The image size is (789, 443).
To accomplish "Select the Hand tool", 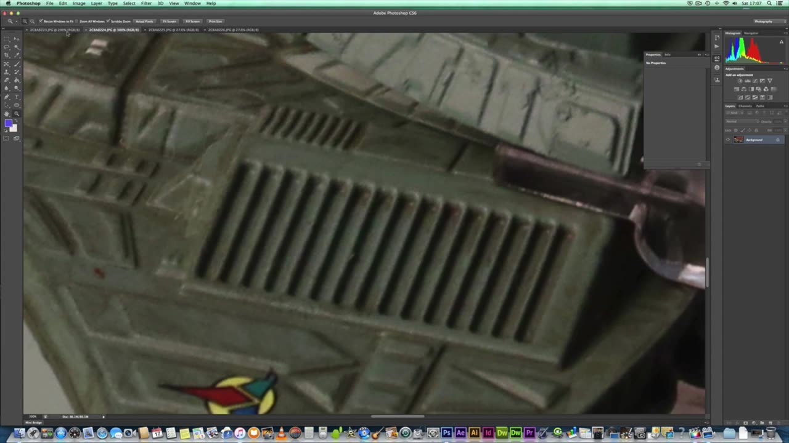I will [6, 114].
